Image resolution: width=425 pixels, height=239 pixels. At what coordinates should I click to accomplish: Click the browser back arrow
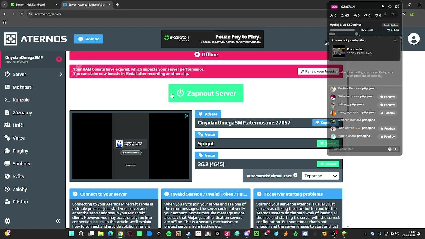5,14
